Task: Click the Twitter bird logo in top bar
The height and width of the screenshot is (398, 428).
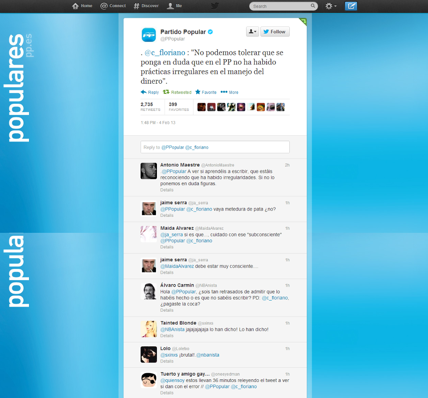Action: click(x=215, y=6)
